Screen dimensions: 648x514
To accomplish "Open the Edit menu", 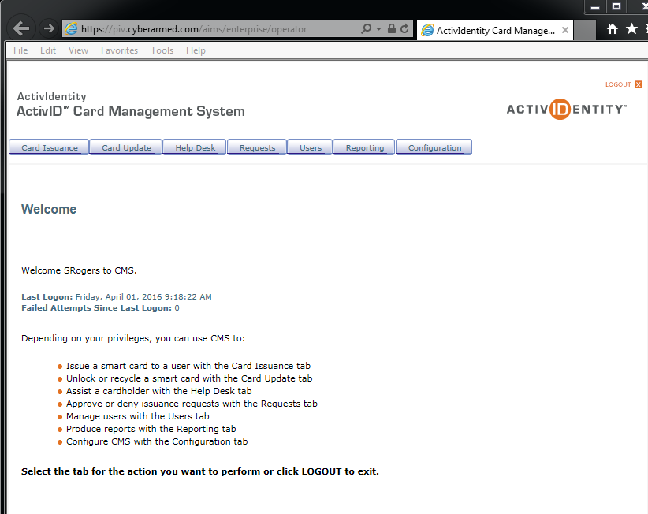I will click(x=48, y=50).
